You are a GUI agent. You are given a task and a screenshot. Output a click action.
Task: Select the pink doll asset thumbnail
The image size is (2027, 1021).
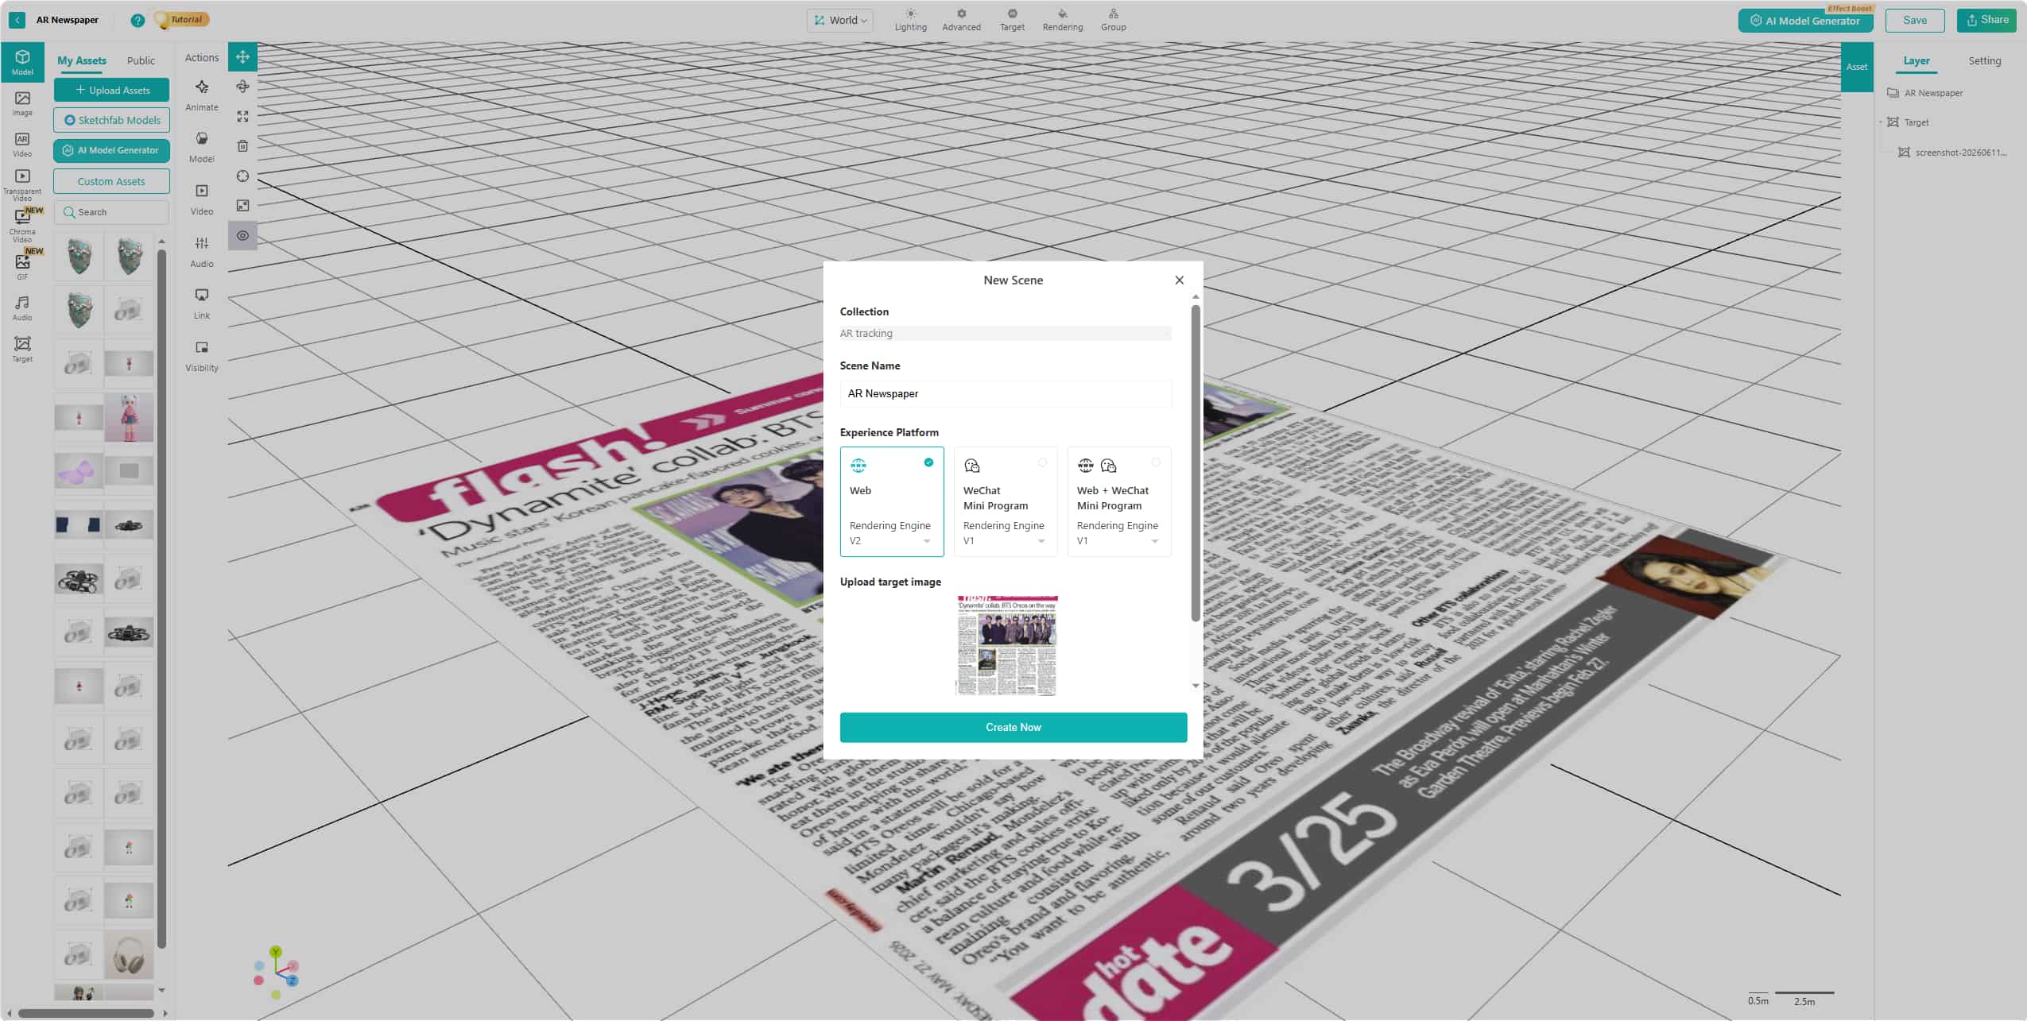pyautogui.click(x=129, y=417)
